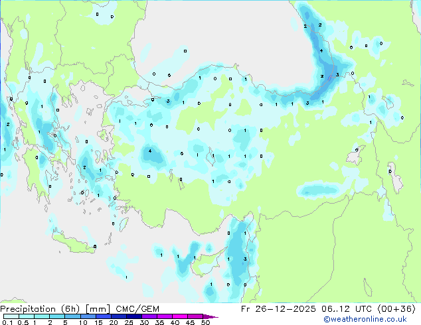Click the legend scale label "45"
Image resolution: width=421 pixels, height=325 pixels.
[190, 322]
